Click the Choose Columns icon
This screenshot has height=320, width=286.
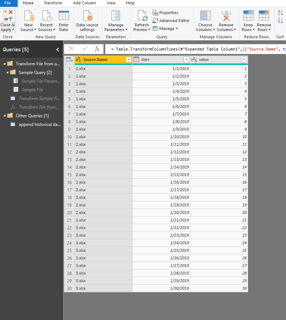[x=205, y=16]
